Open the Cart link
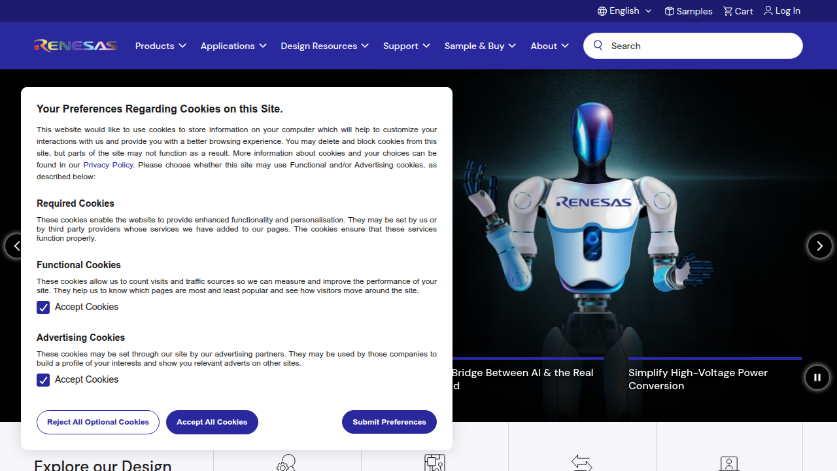The image size is (837, 471). click(738, 11)
